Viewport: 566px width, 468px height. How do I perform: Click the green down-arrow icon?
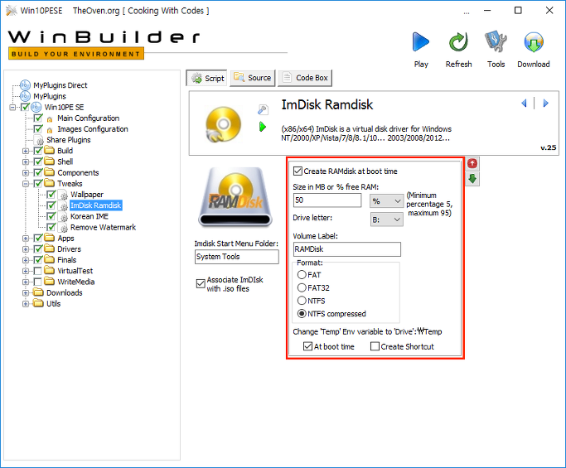472,179
